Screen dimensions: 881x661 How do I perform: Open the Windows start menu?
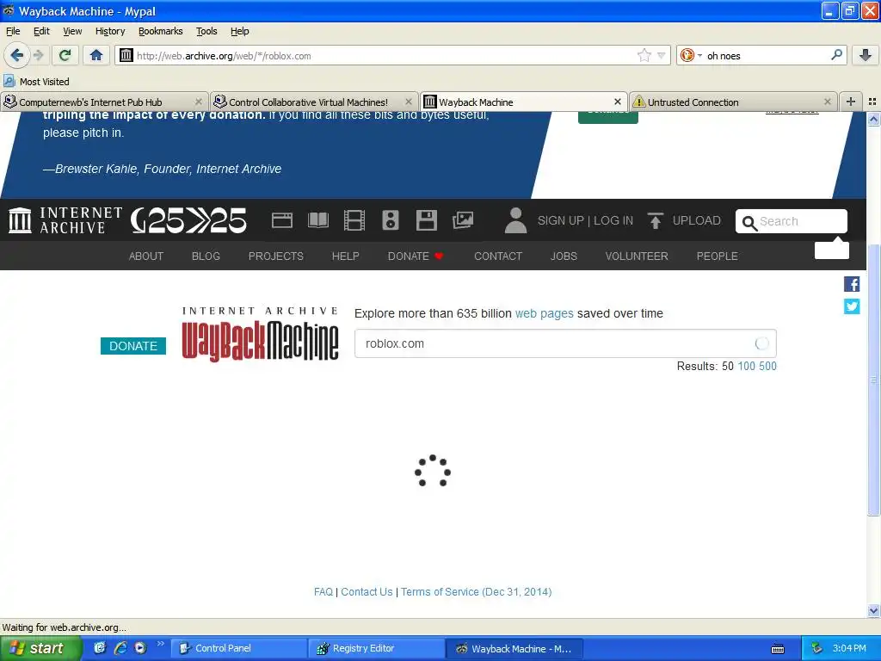click(x=40, y=648)
